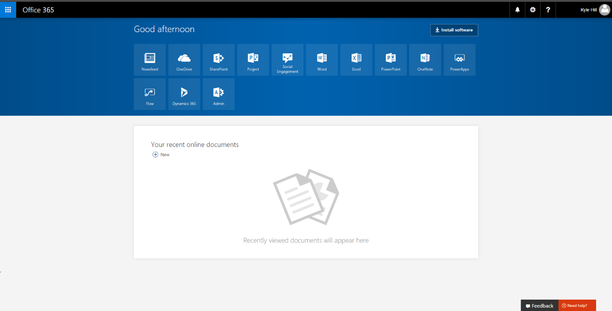The image size is (612, 311).
Task: Click the Office 365 title link
Action: [x=38, y=10]
